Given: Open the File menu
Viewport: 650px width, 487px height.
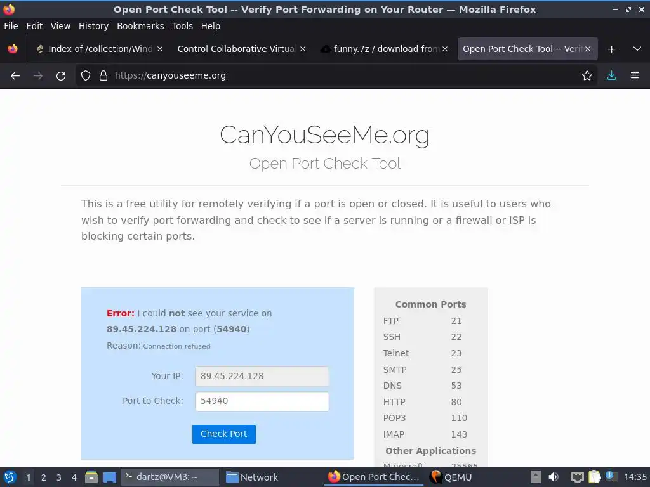Looking at the screenshot, I should [11, 26].
